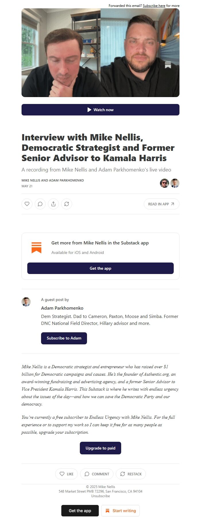The height and width of the screenshot is (519, 201).
Task: Click the heart like icon below date
Action: click(27, 204)
